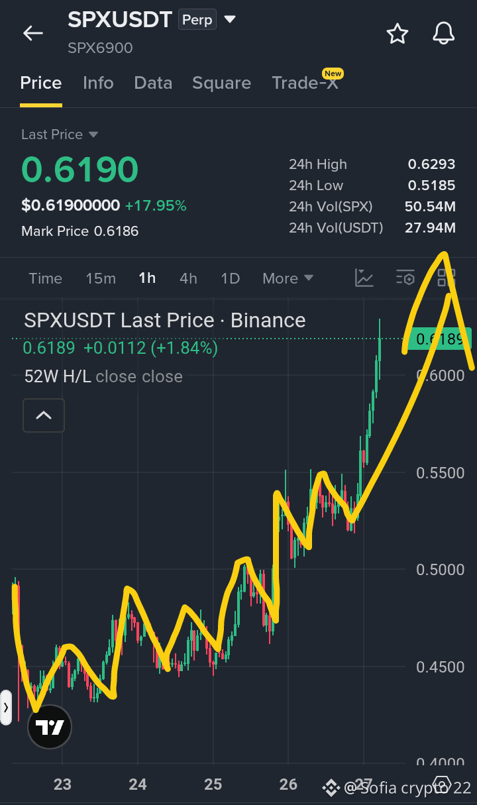Switch to the Price tab

click(41, 83)
